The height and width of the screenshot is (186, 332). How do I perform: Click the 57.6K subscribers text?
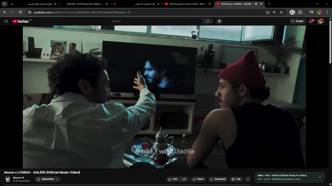coord(22,181)
